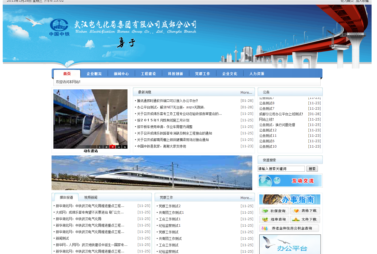Screen dimensions: 377x254
Task: Open 表格下载 service button
Action: (x=305, y=211)
